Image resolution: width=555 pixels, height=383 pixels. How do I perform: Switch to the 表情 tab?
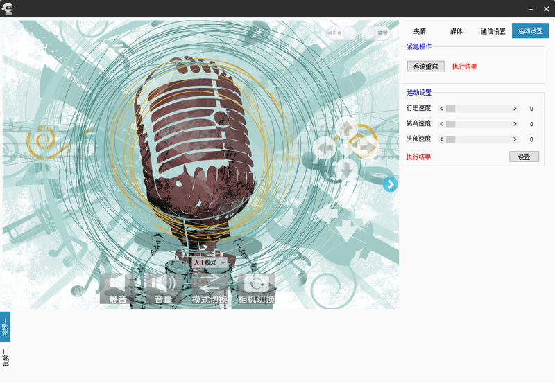point(420,31)
